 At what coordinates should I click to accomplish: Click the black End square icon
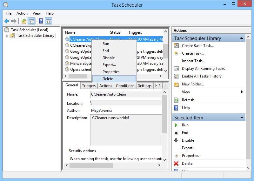(176, 133)
